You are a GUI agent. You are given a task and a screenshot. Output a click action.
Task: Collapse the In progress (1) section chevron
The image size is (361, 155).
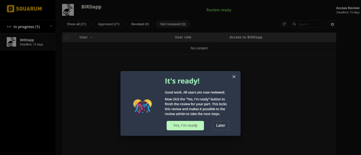tap(51, 26)
